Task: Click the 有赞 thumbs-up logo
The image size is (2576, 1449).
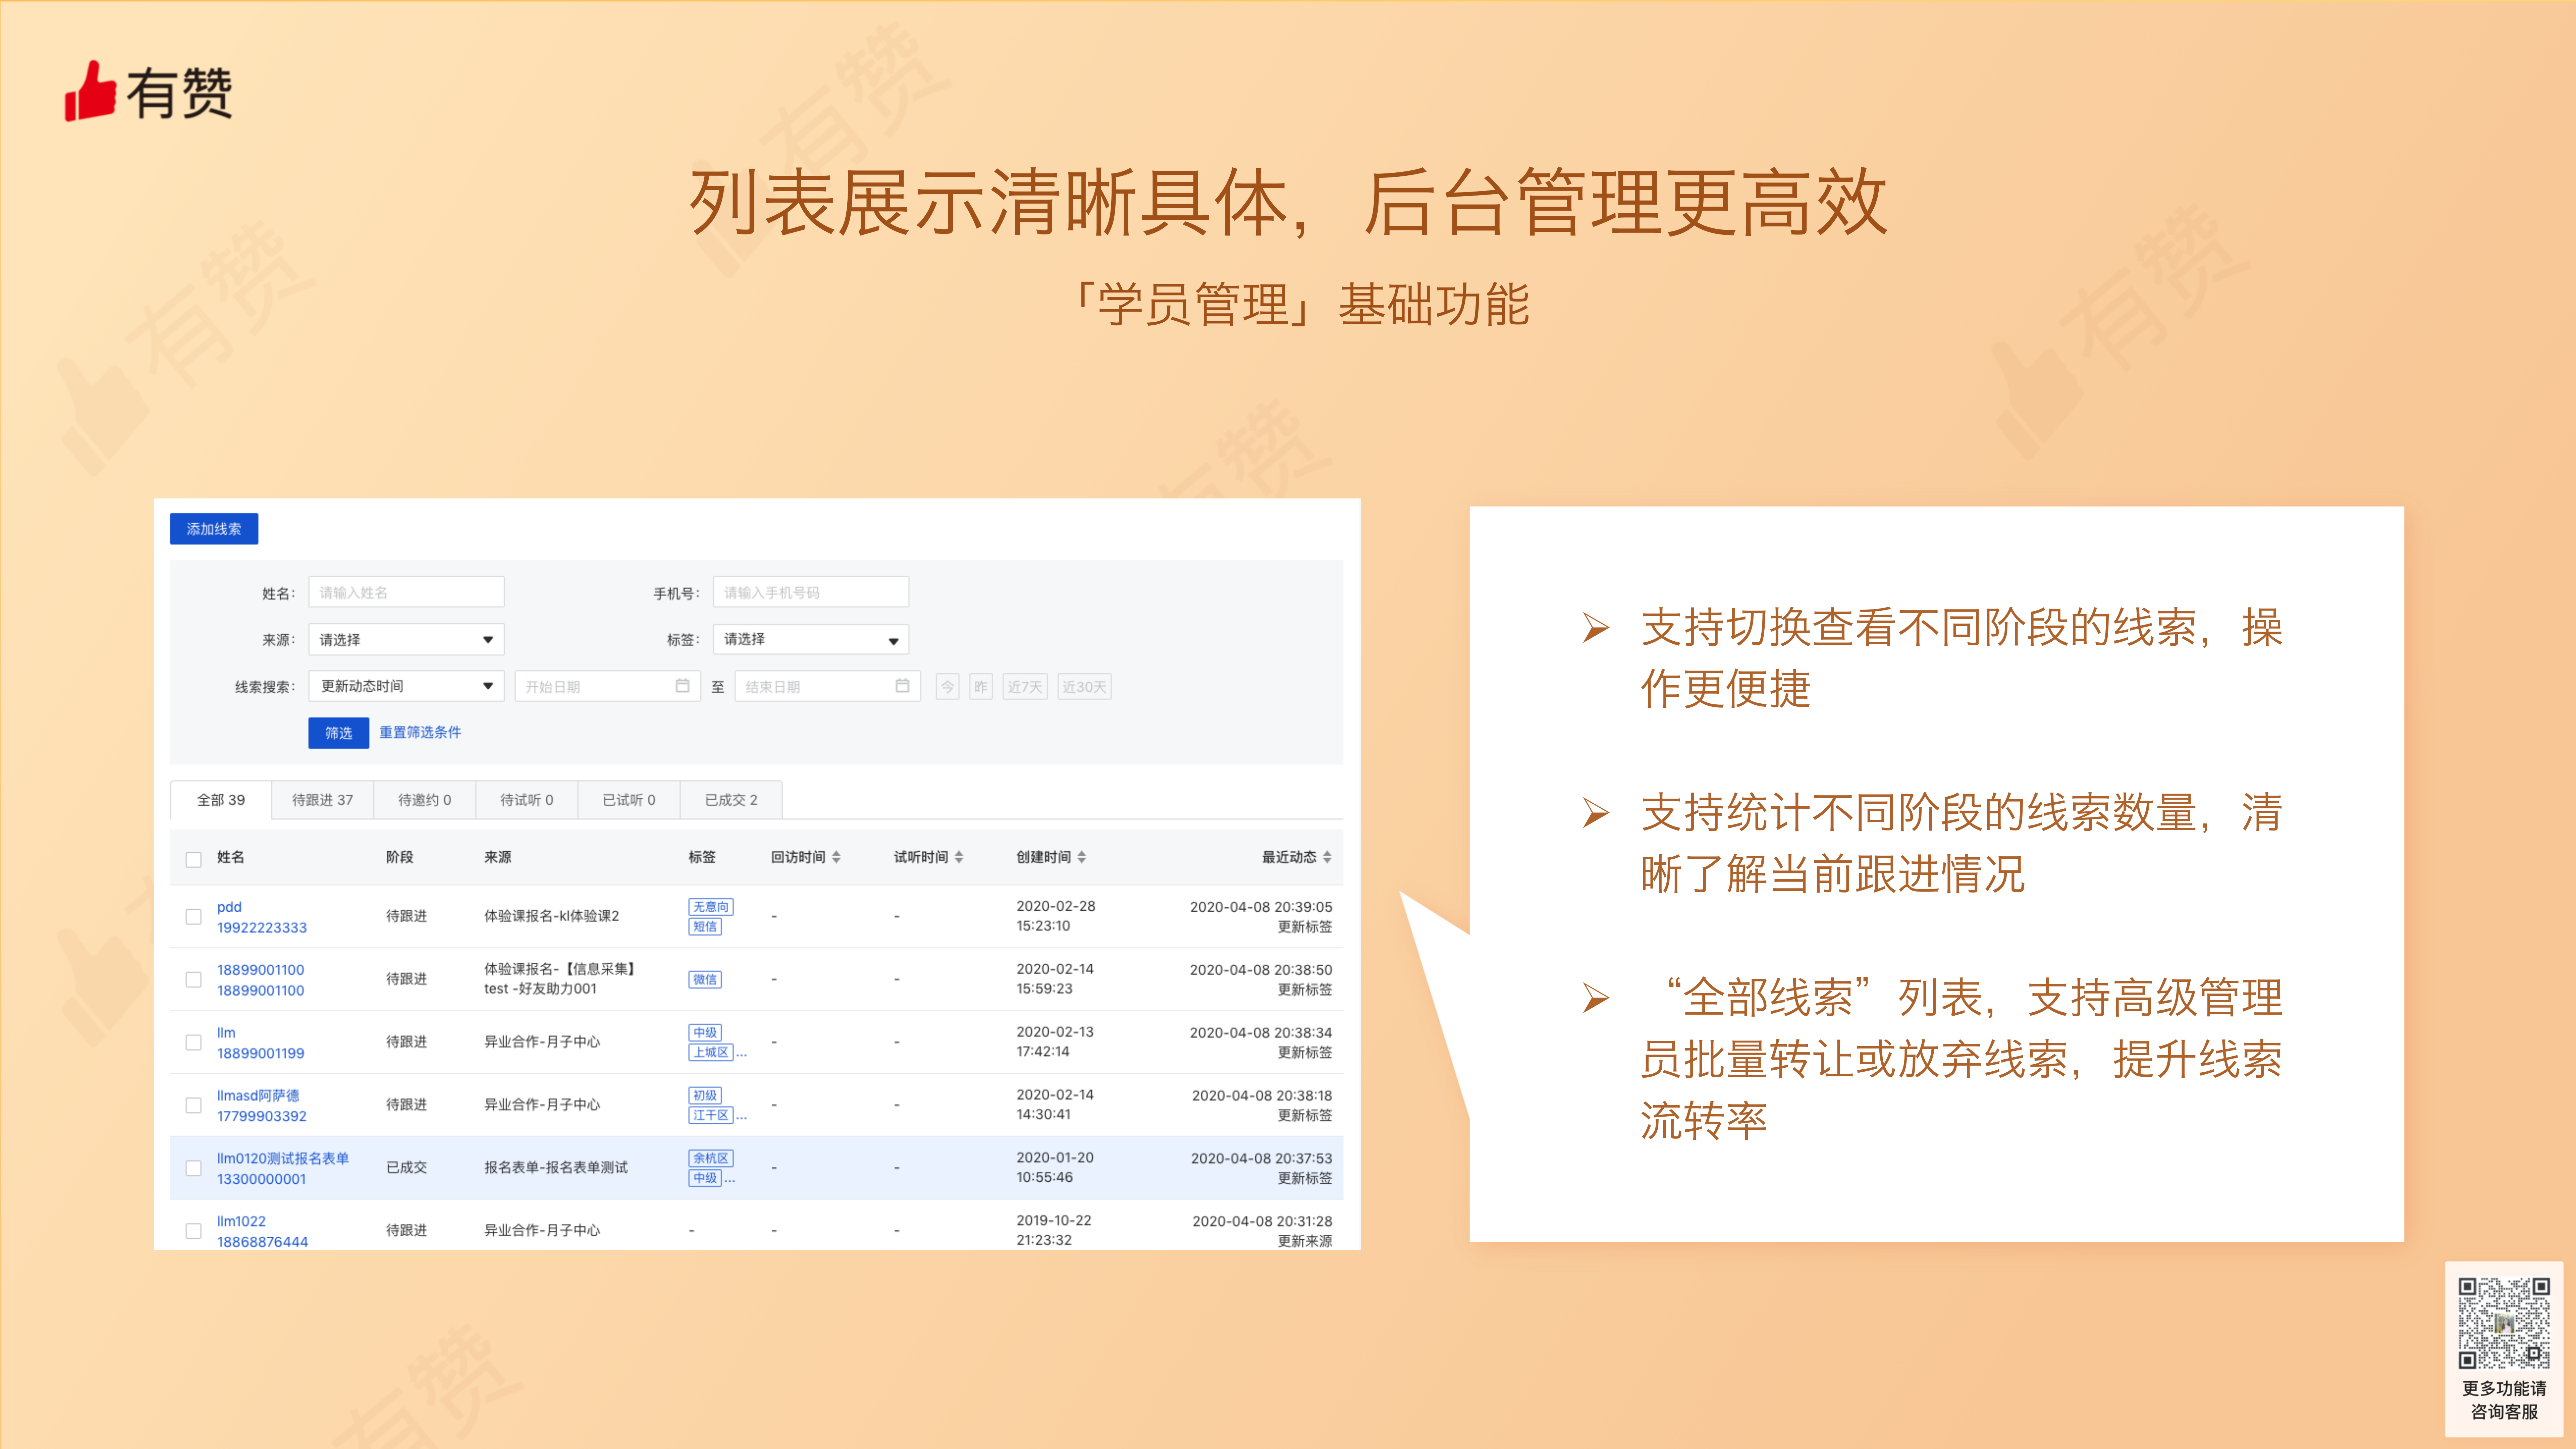Action: pos(148,92)
